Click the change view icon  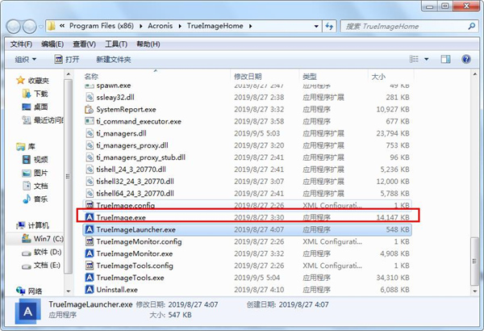pos(414,59)
